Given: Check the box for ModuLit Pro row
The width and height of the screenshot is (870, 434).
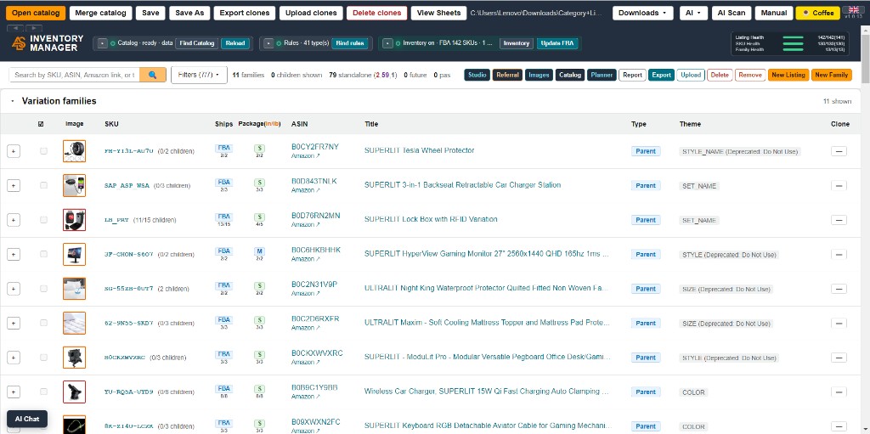Looking at the screenshot, I should (x=44, y=358).
